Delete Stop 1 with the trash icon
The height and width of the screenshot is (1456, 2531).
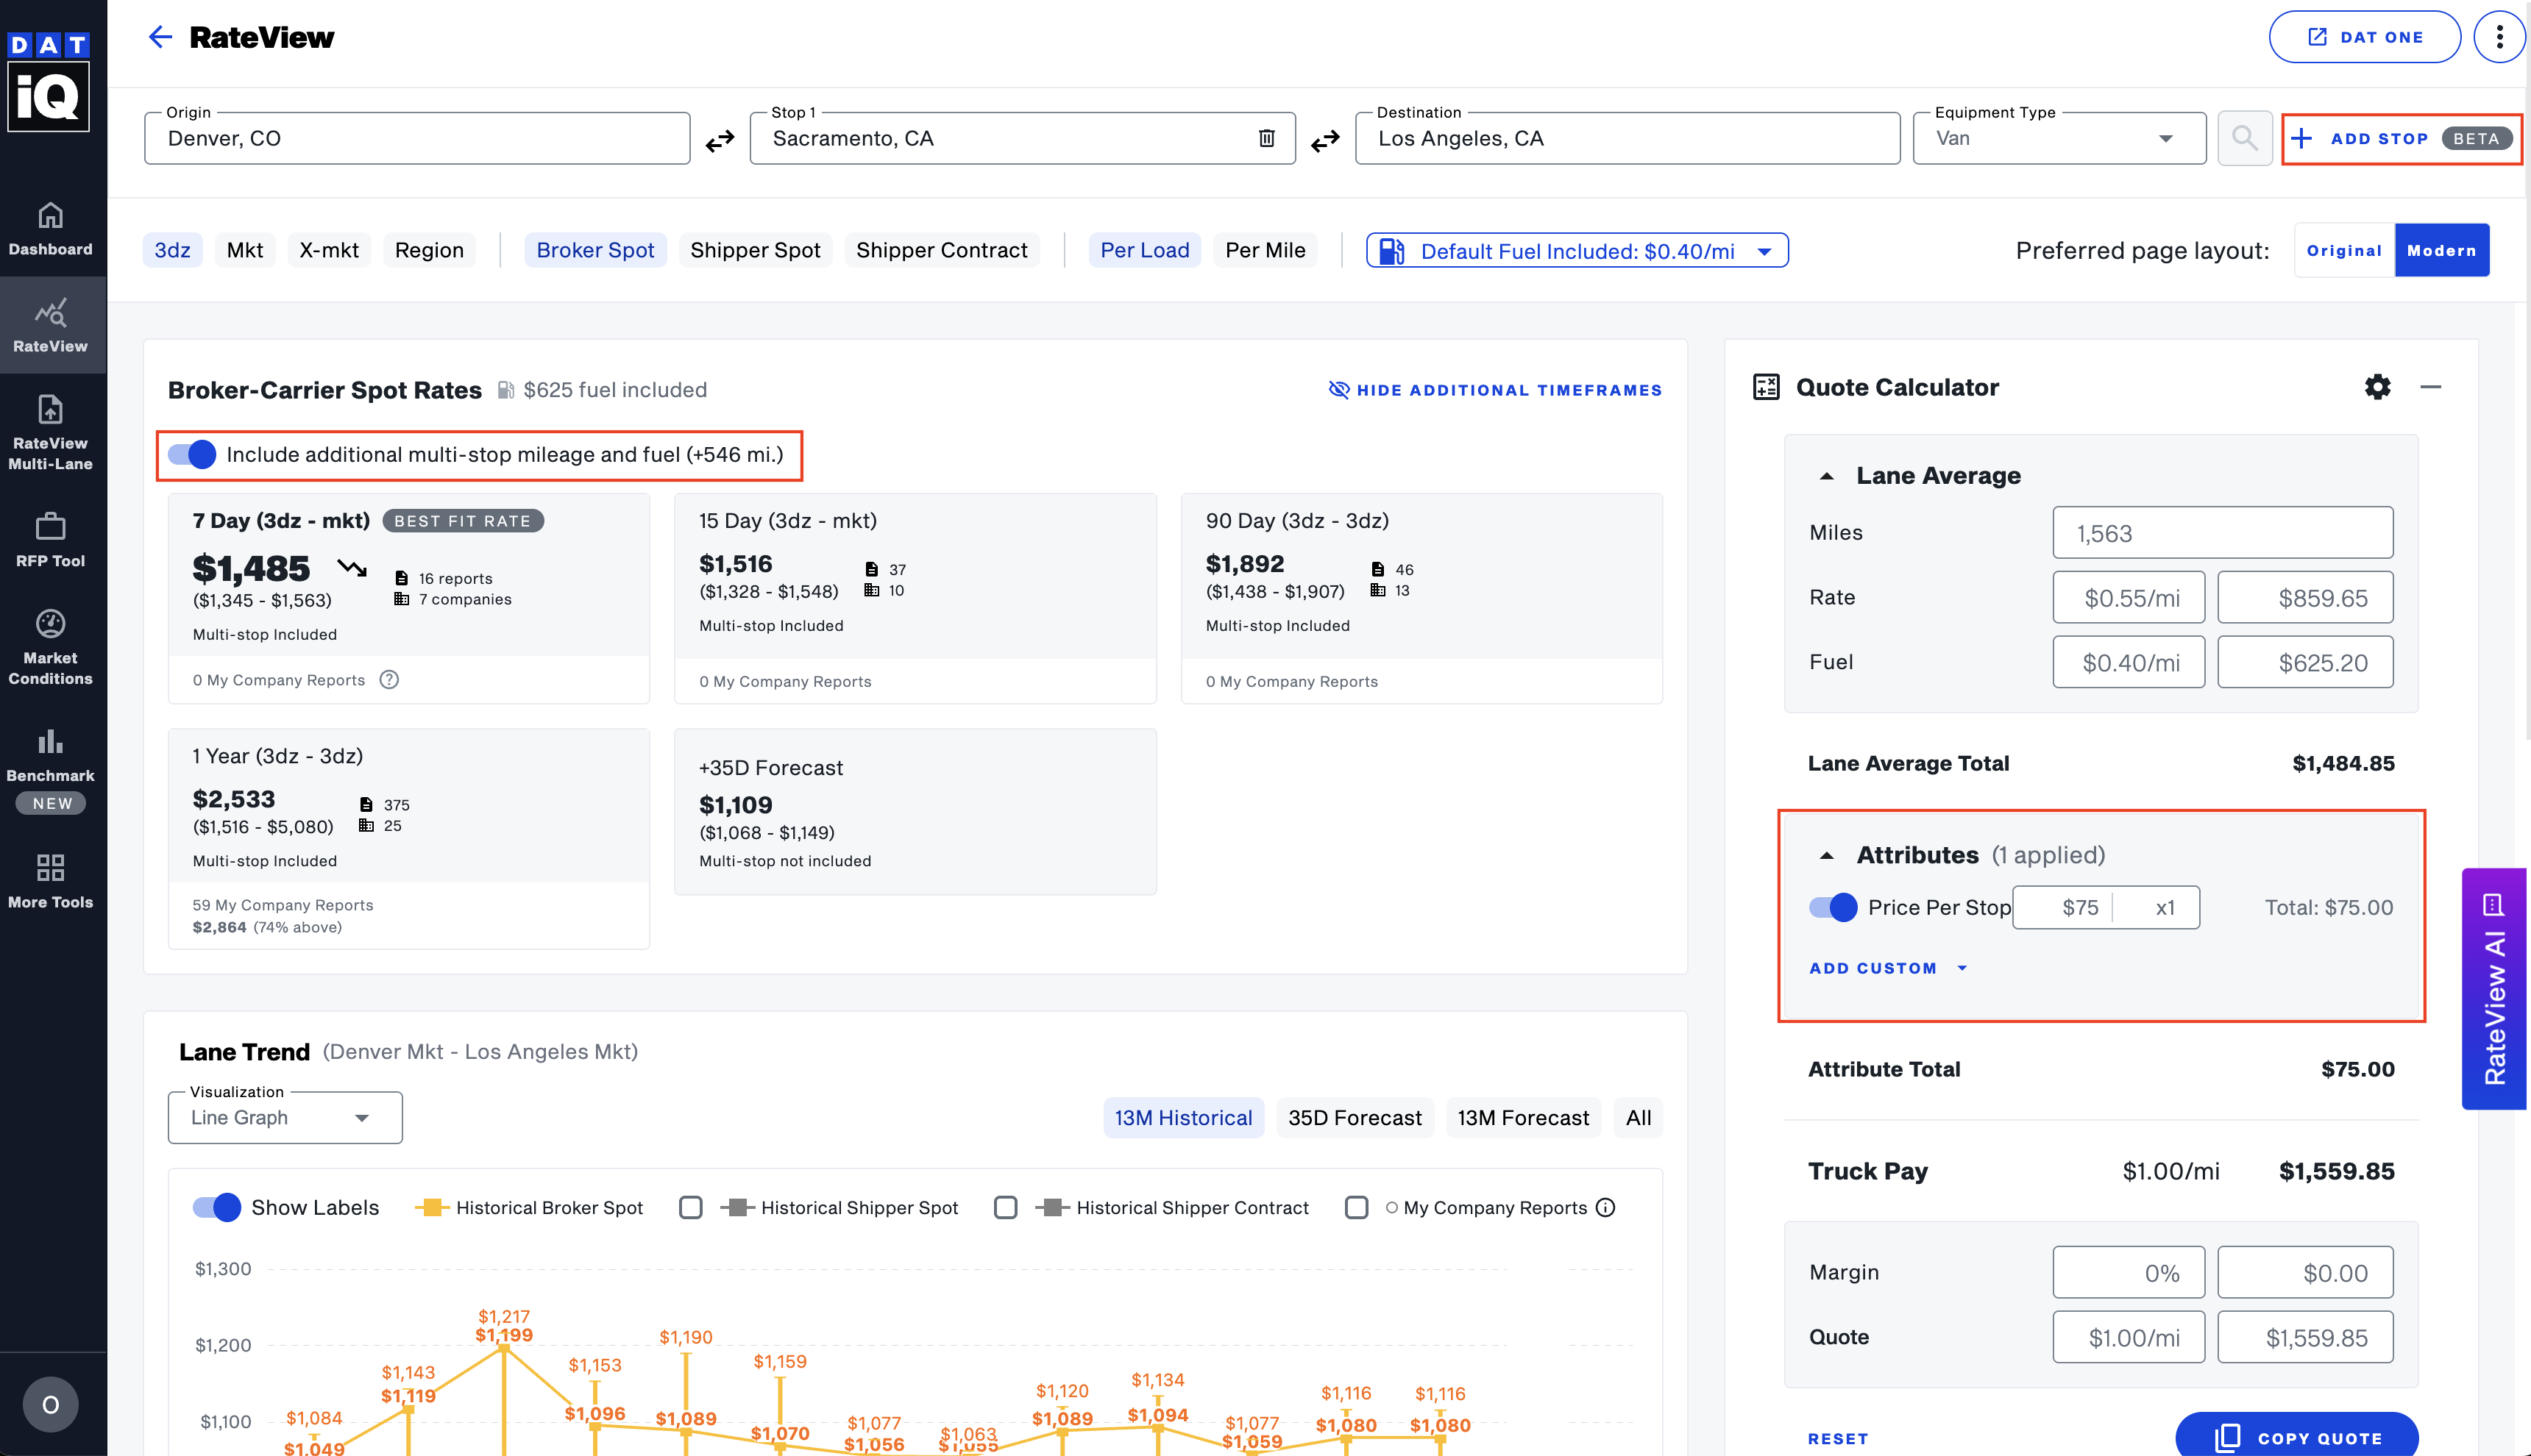[x=1265, y=138]
